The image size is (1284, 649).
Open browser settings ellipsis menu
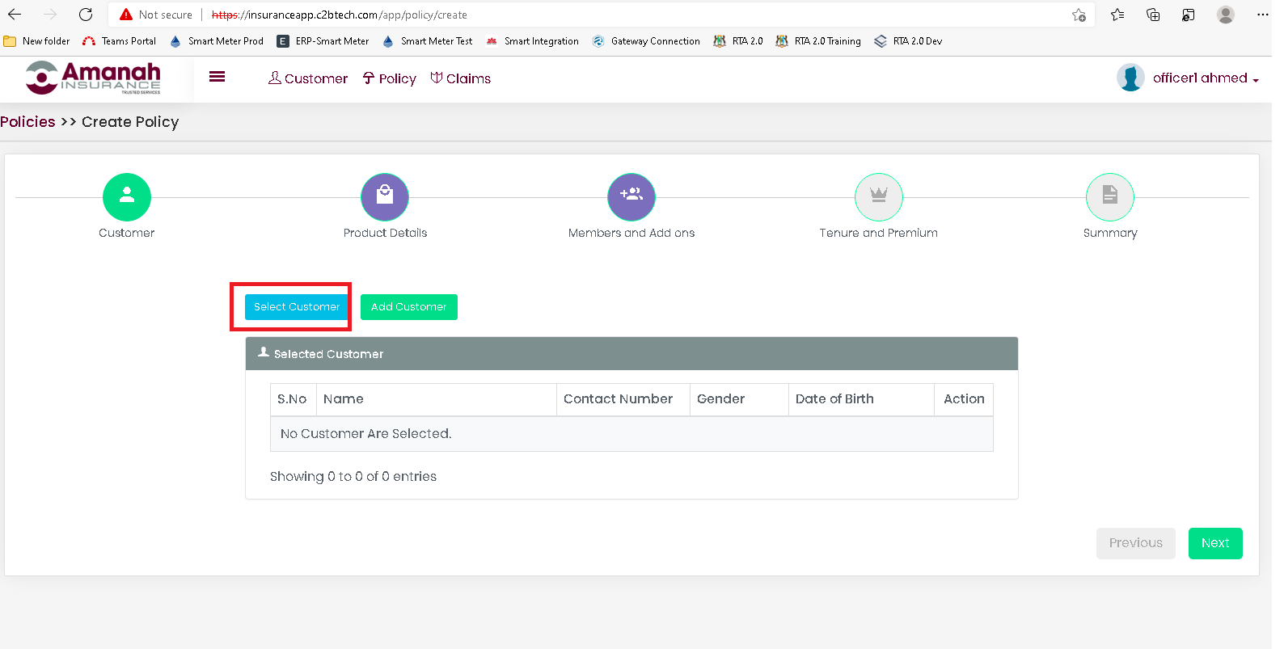pos(1263,15)
